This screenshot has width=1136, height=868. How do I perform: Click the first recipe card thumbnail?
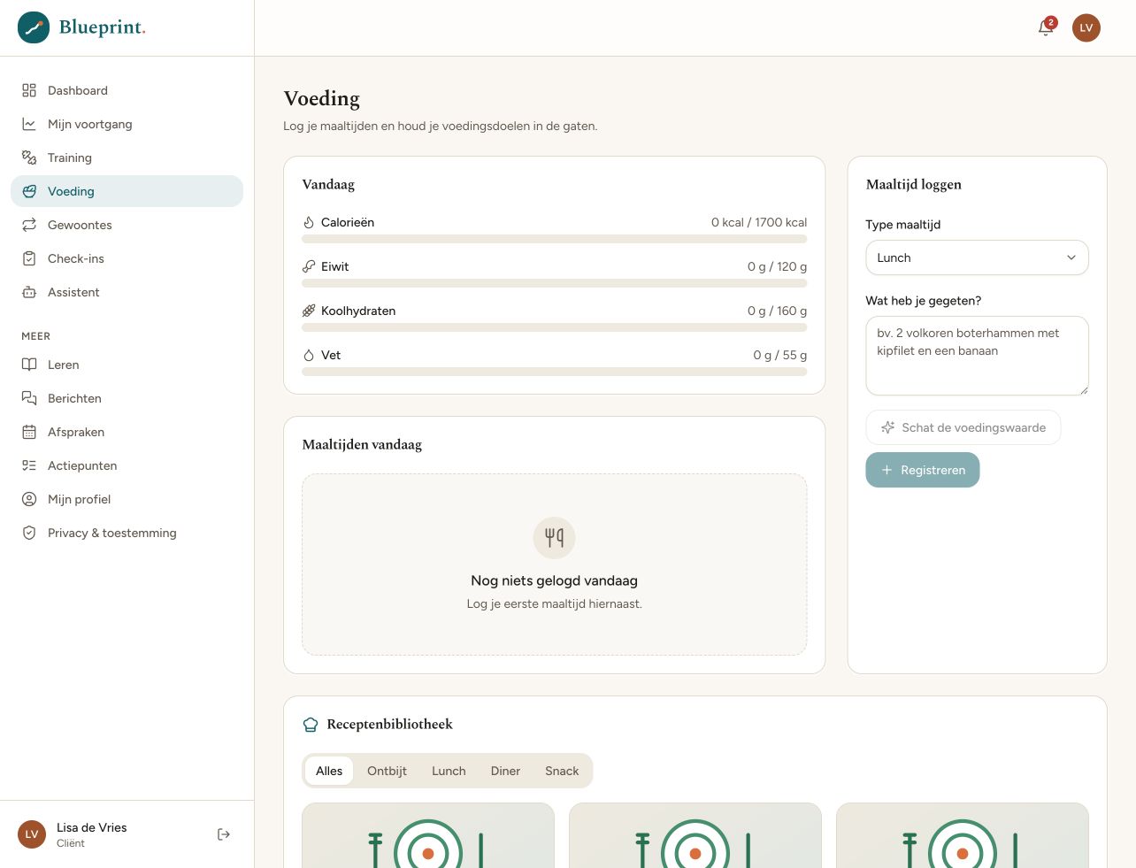pyautogui.click(x=428, y=835)
